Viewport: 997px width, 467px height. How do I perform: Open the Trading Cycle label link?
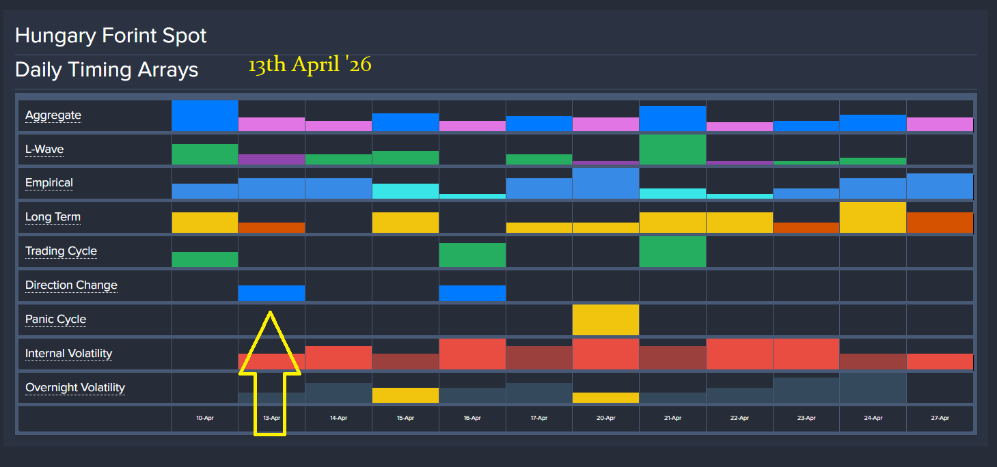tap(61, 251)
